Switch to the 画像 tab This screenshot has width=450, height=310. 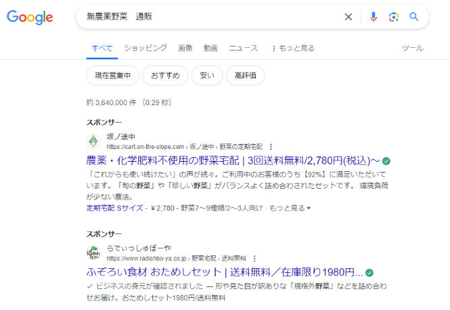coord(185,48)
